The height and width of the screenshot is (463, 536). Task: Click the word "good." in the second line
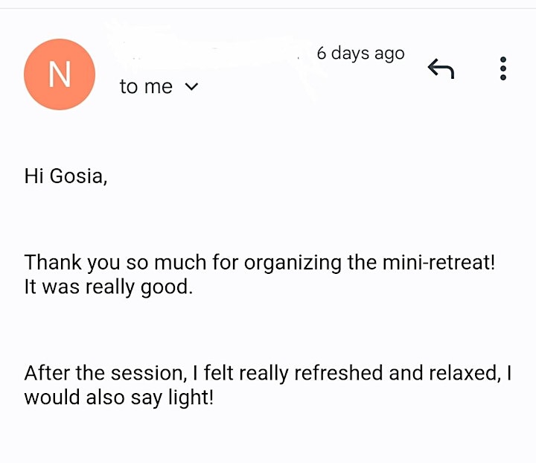pos(167,287)
